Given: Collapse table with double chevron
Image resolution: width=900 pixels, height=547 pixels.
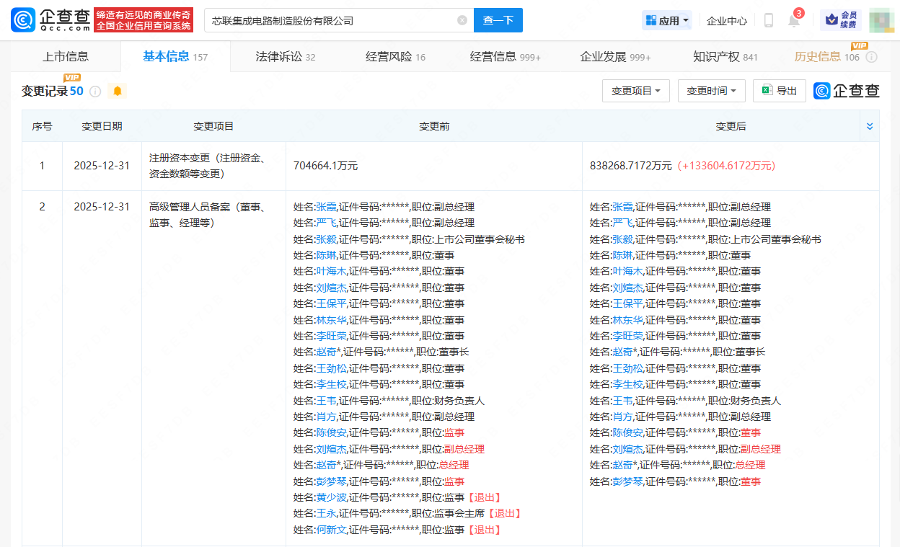Looking at the screenshot, I should [x=869, y=126].
